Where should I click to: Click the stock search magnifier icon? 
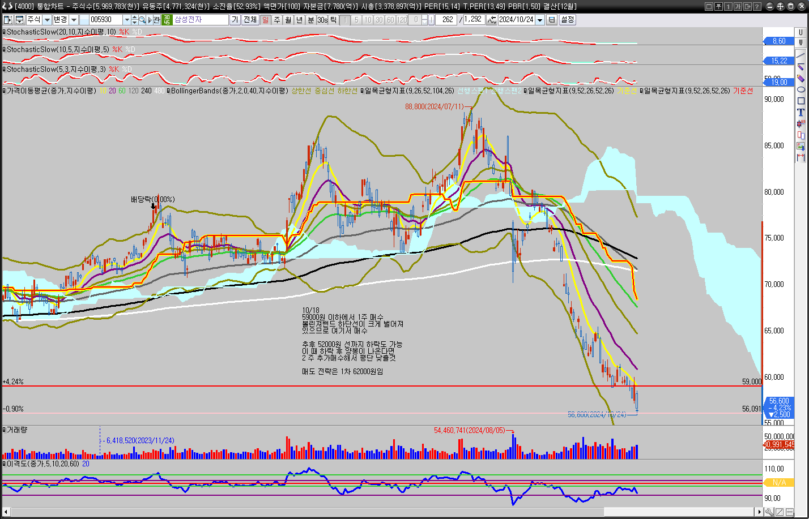click(x=142, y=20)
